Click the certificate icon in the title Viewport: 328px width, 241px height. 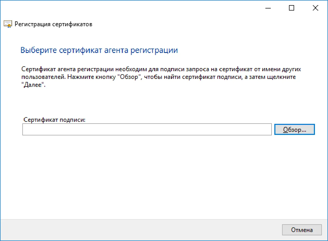coord(8,24)
